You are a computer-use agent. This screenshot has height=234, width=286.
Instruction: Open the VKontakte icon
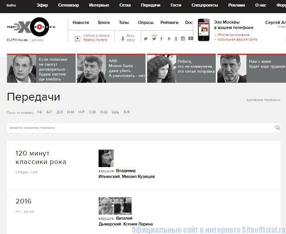169,39
